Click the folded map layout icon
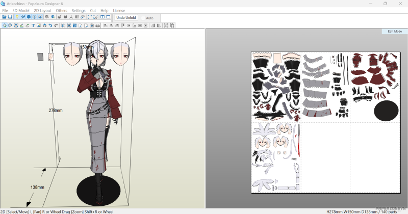The width and height of the screenshot is (408, 214). click(63, 25)
